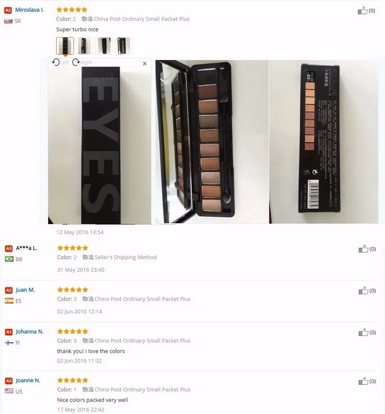Like Miroslava I.'s review with thumbs-up
The image size is (385, 414).
pos(362,11)
